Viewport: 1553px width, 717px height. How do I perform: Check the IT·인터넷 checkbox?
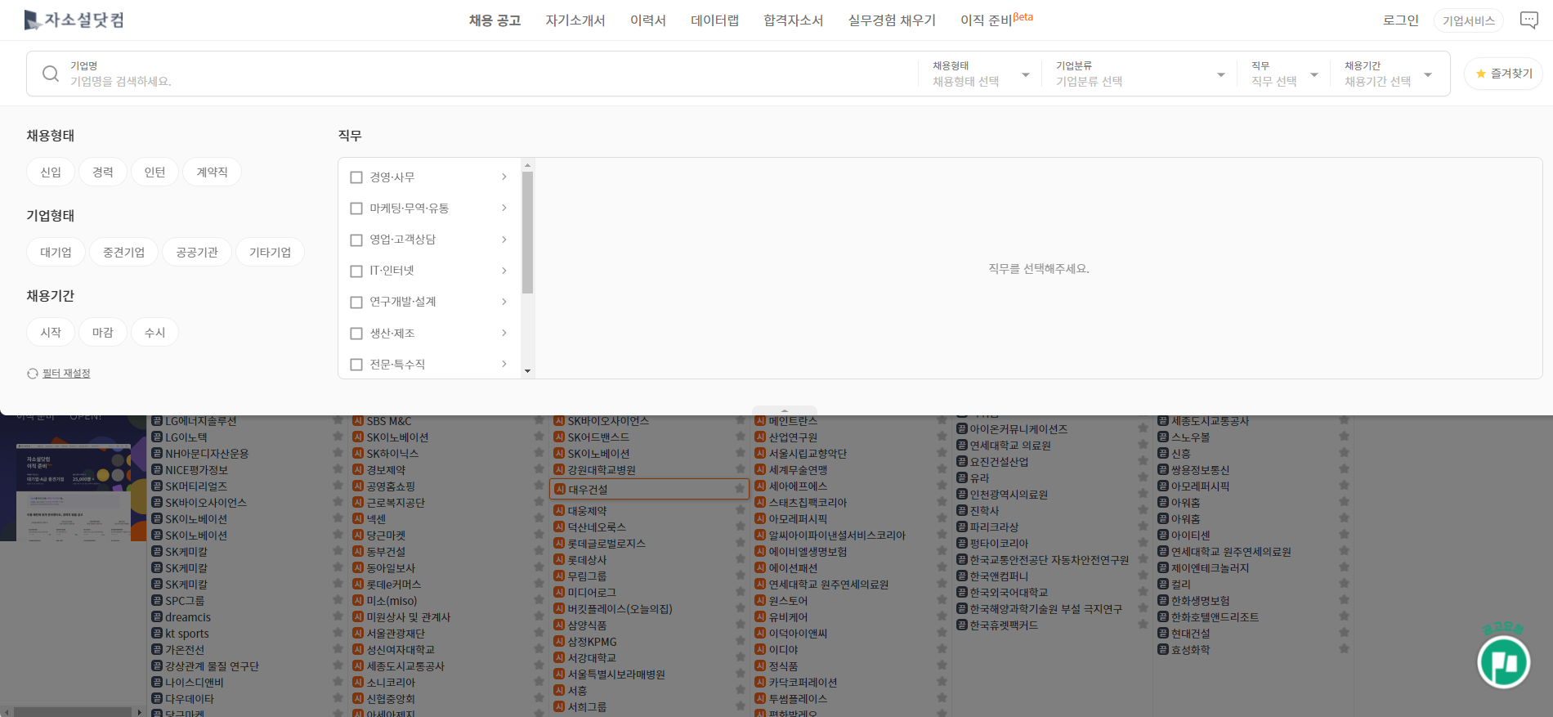pos(356,271)
